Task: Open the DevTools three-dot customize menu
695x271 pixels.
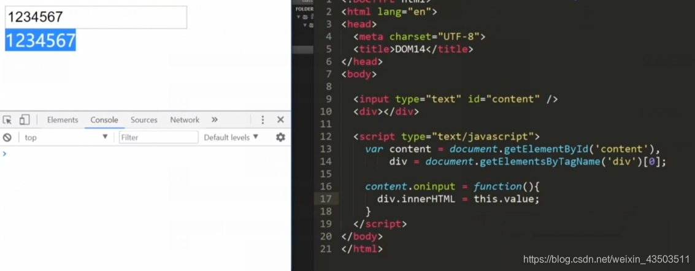Action: coord(263,120)
